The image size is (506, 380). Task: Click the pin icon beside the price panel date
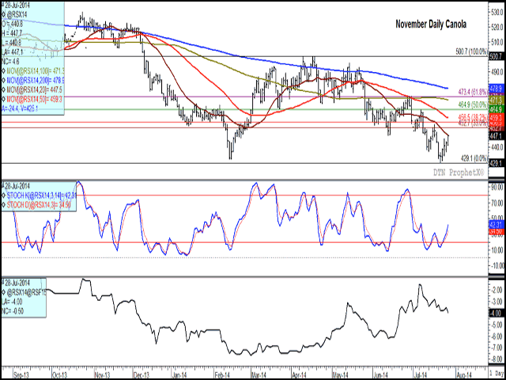2,5
